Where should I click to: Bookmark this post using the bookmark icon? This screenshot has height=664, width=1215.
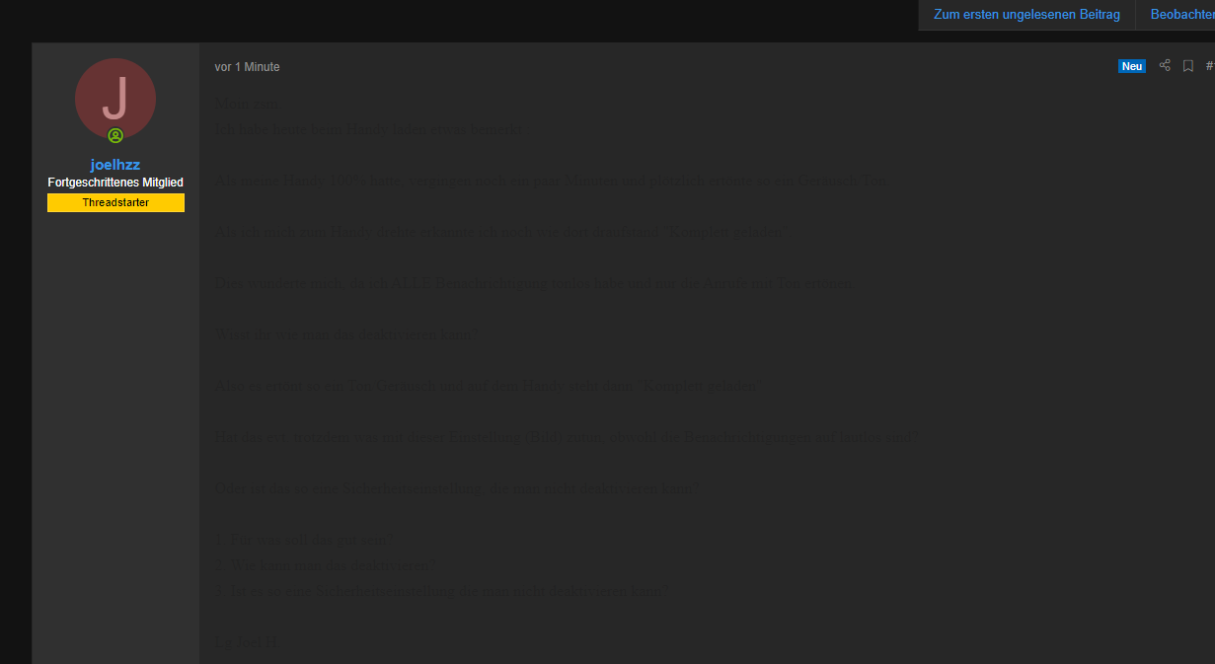click(x=1188, y=66)
